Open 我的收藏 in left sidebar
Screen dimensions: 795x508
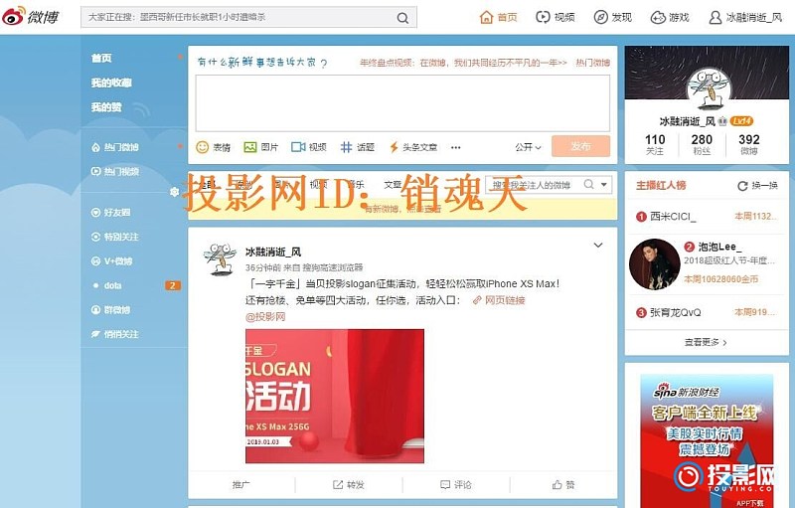click(x=111, y=83)
